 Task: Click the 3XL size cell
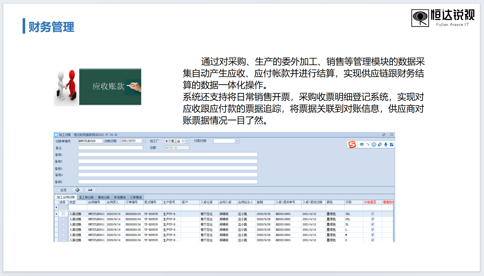(354, 214)
